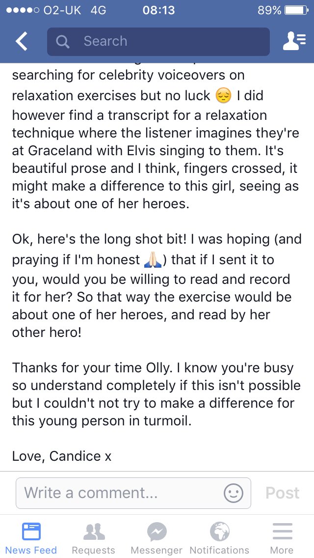The height and width of the screenshot is (558, 314).
Task: Click the pensive face emoji in post
Action: [x=223, y=96]
